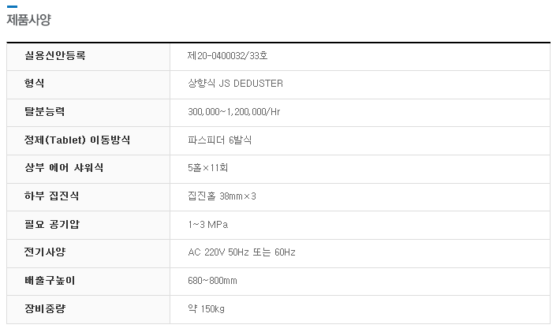Select the 실용신안등록 row label
Viewport: 560px width, 336px height.
pos(54,56)
